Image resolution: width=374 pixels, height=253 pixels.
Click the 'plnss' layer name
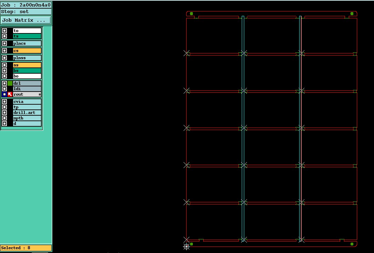27,58
